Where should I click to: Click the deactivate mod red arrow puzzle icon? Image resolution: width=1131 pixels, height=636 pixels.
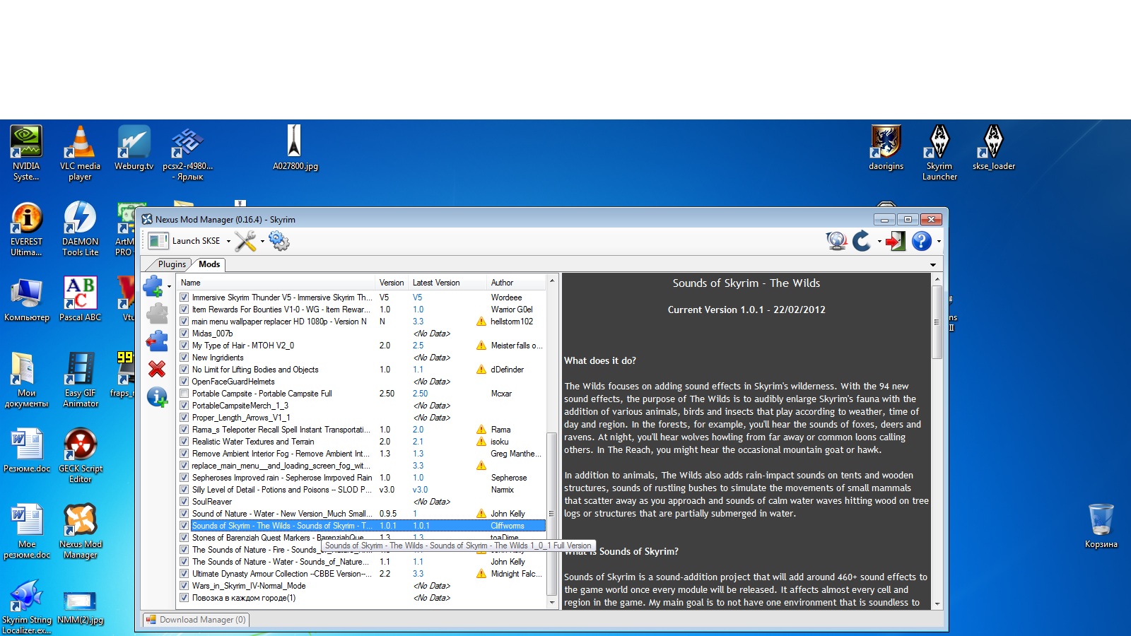157,341
